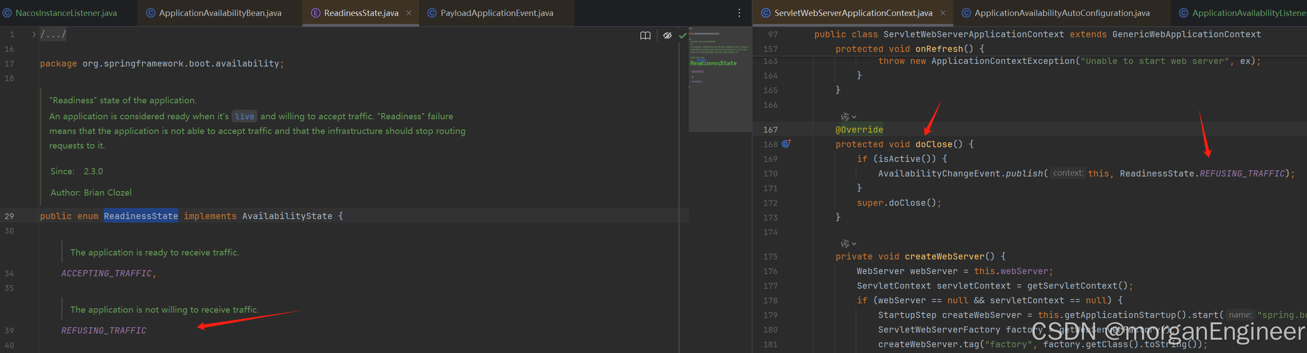The image size is (1307, 353).
Task: Toggle the crossed-eye visibility icon in the left editor
Action: pyautogui.click(x=667, y=35)
